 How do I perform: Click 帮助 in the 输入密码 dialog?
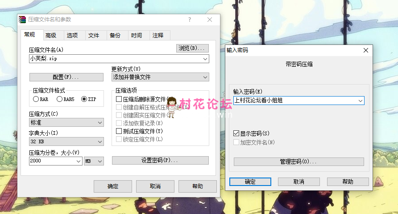348,182
